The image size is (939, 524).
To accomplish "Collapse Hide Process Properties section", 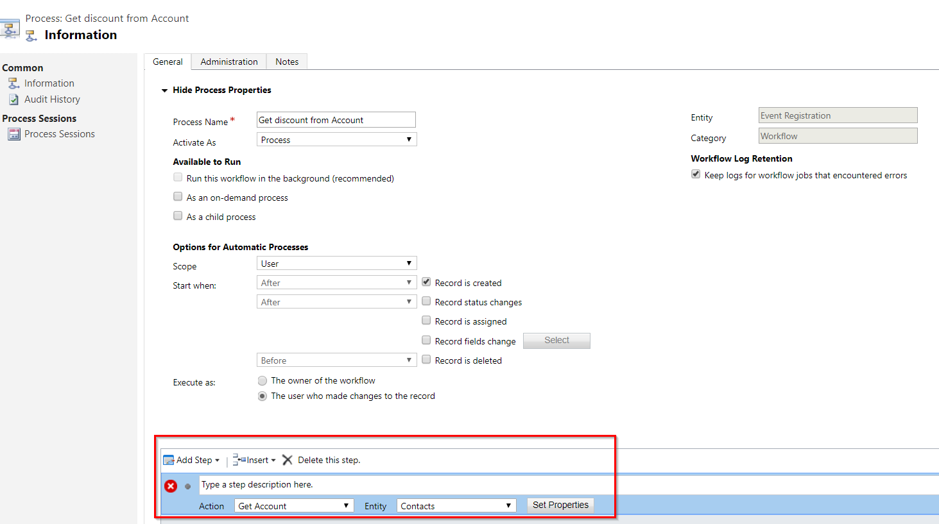I will tap(165, 90).
